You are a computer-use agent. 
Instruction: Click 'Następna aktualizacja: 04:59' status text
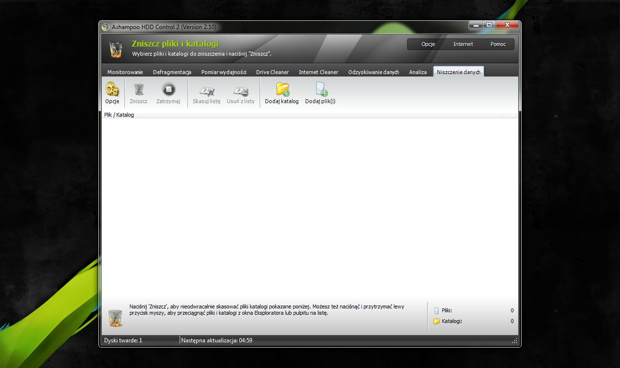pyautogui.click(x=217, y=340)
